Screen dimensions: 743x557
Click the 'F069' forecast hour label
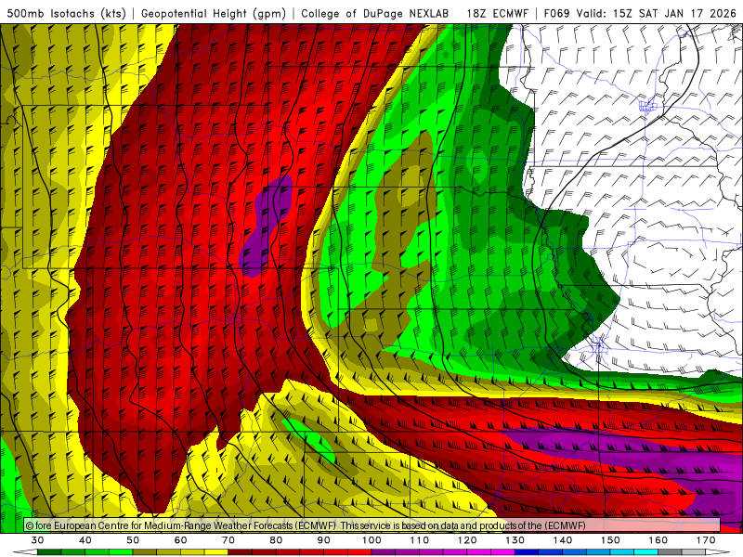click(556, 13)
